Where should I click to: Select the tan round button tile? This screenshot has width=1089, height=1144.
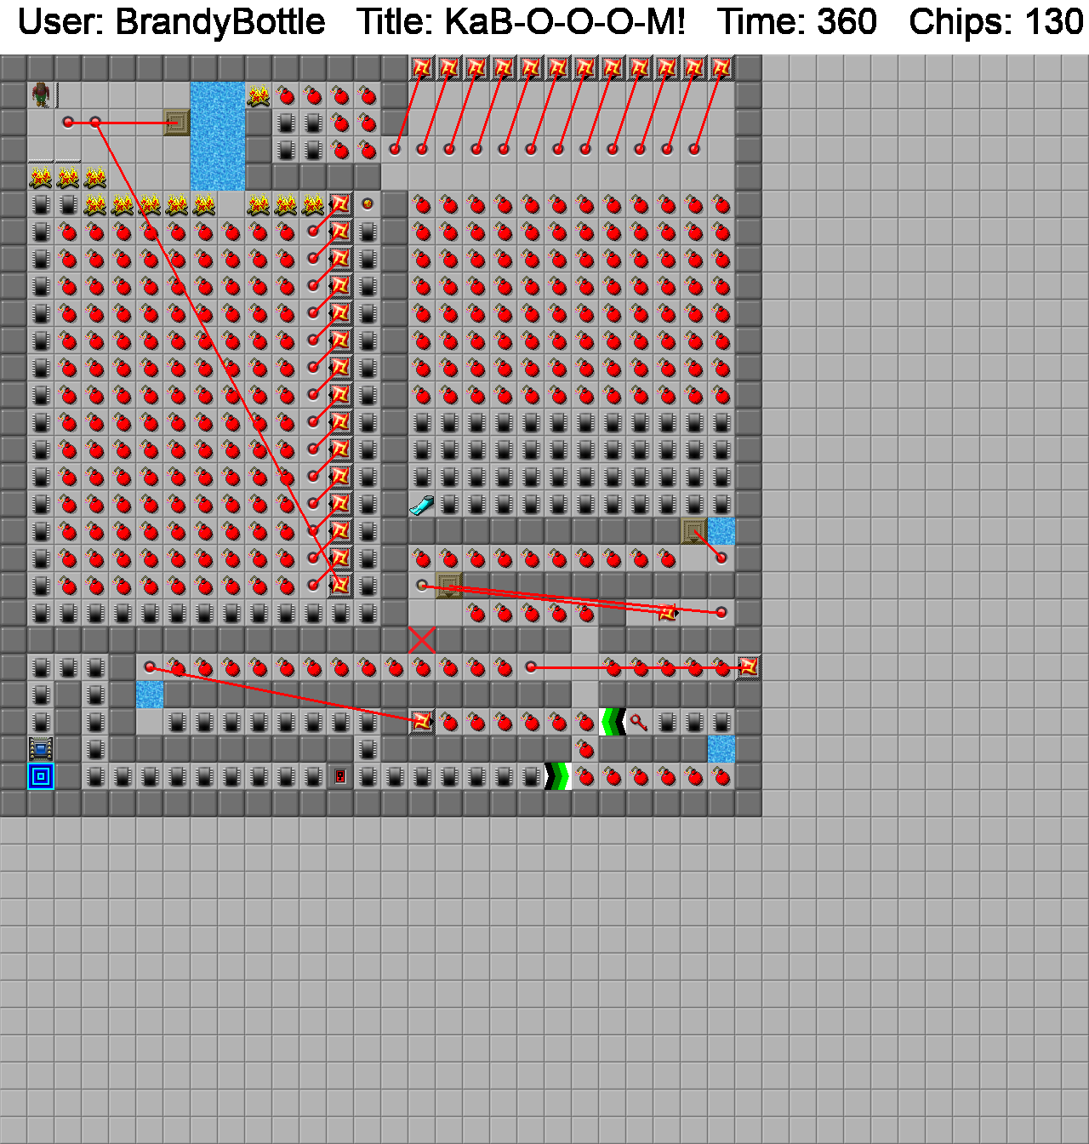pos(422,586)
